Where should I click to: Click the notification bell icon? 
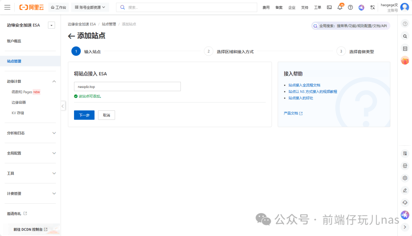[340, 7]
